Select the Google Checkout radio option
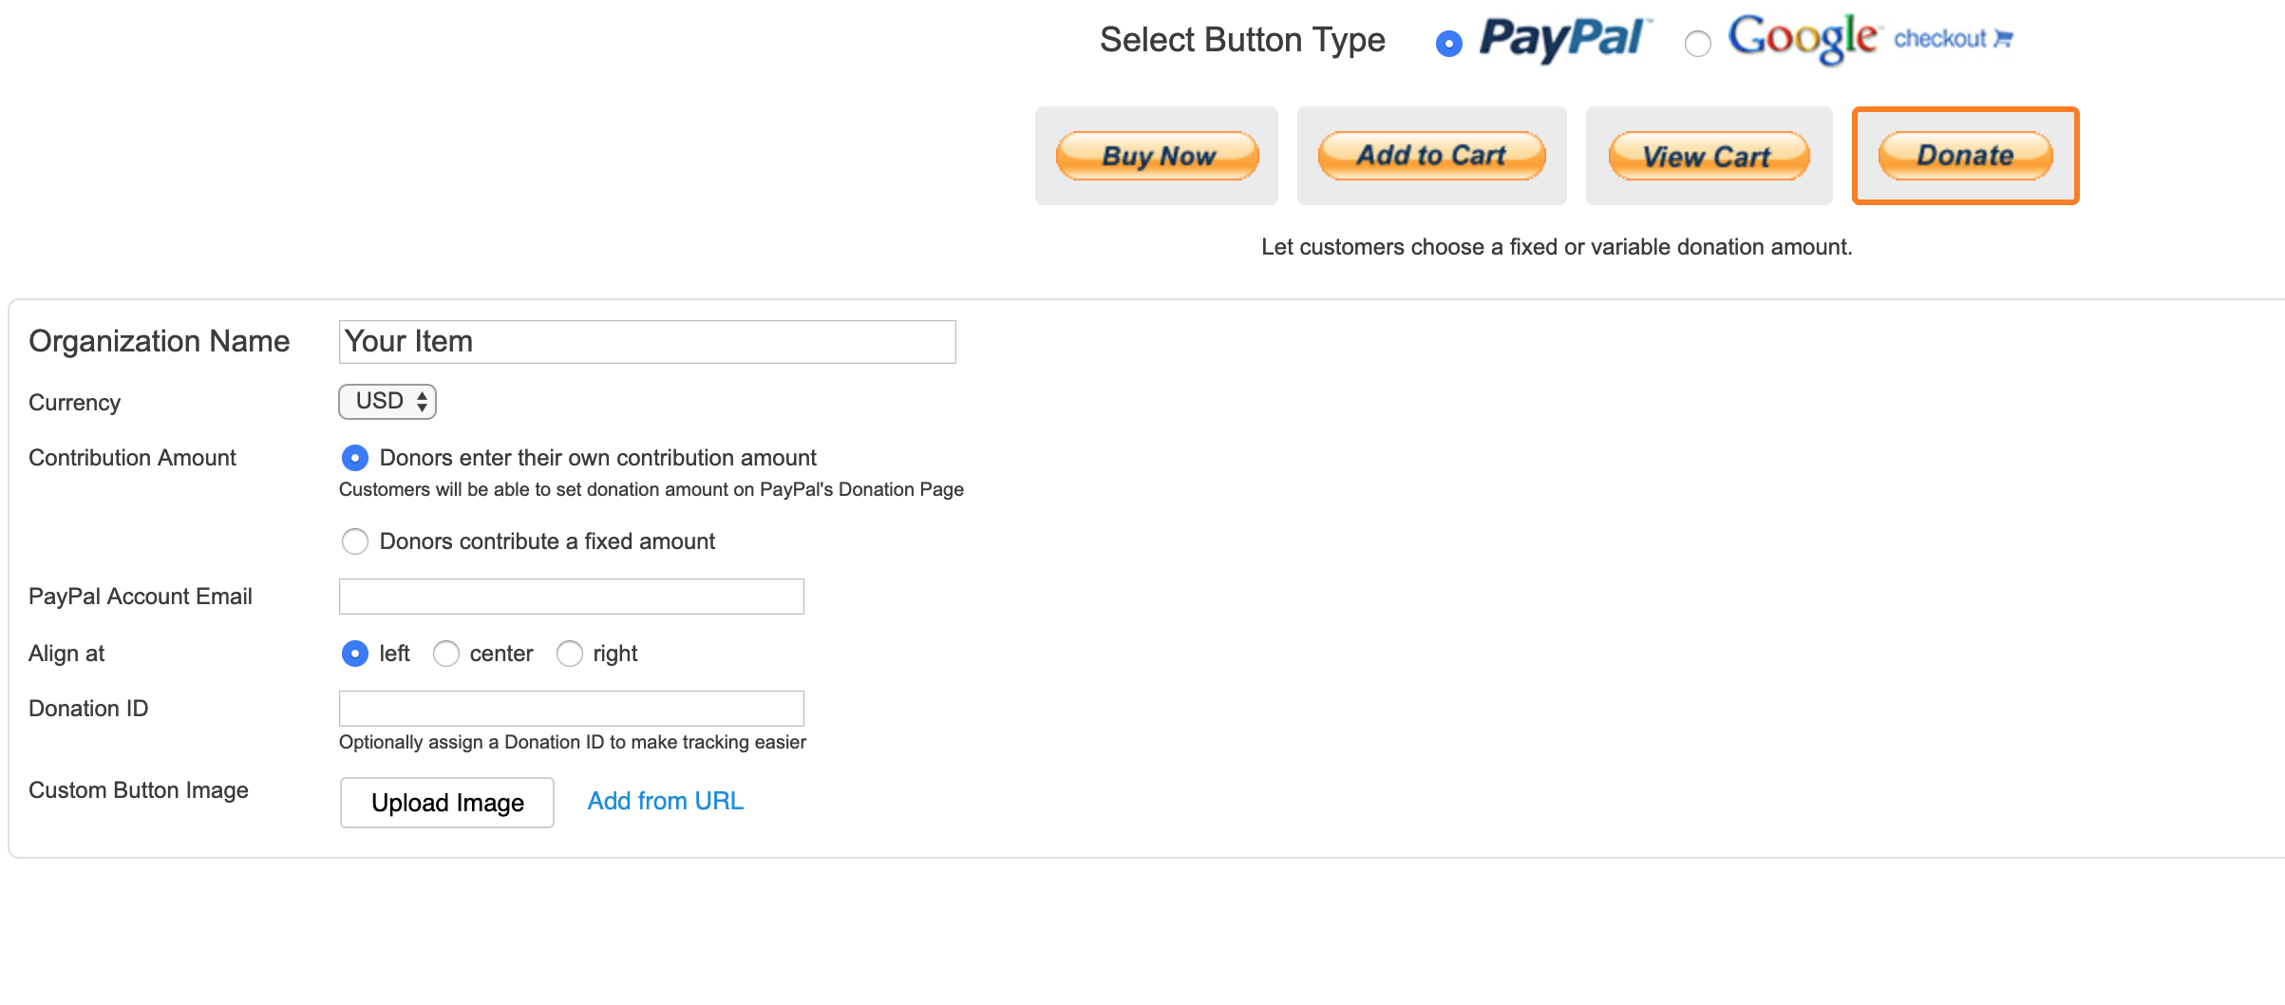This screenshot has width=2285, height=1005. click(x=1697, y=44)
